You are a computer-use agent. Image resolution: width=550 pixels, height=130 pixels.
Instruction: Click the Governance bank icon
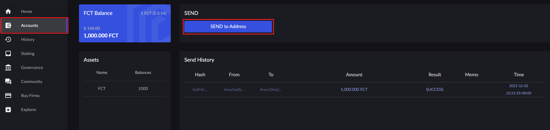8,67
